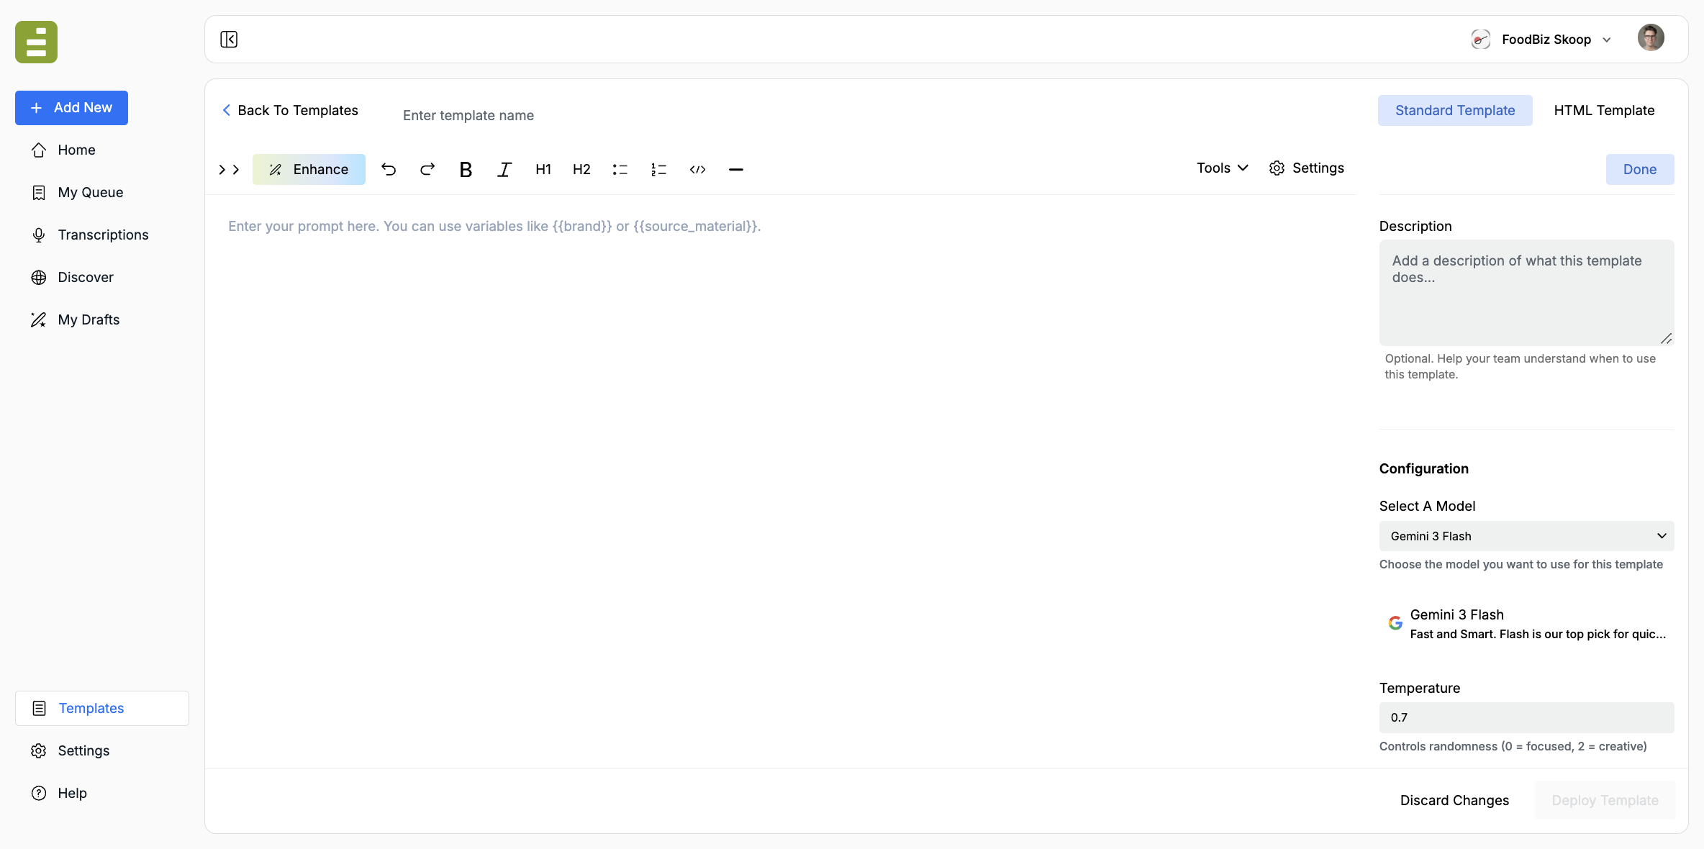The image size is (1704, 849).
Task: Collapse the sidebar panel icon
Action: click(x=229, y=40)
